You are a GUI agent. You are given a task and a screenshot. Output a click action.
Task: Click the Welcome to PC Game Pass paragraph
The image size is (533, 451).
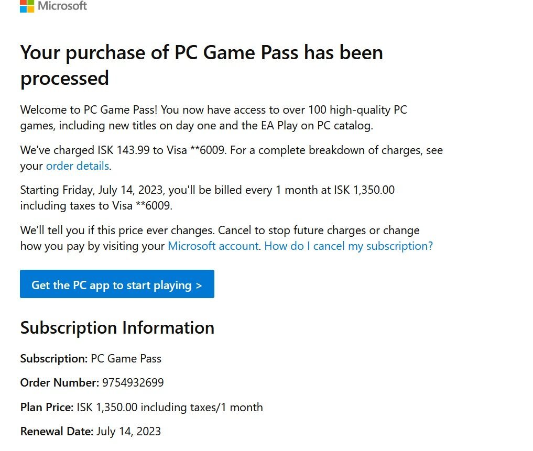tap(213, 117)
